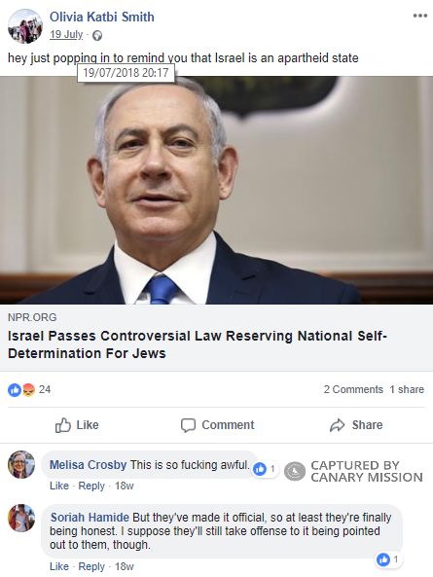Click the blue like reaction icon near 24
Viewport: 433px width, 577px height.
coord(15,390)
